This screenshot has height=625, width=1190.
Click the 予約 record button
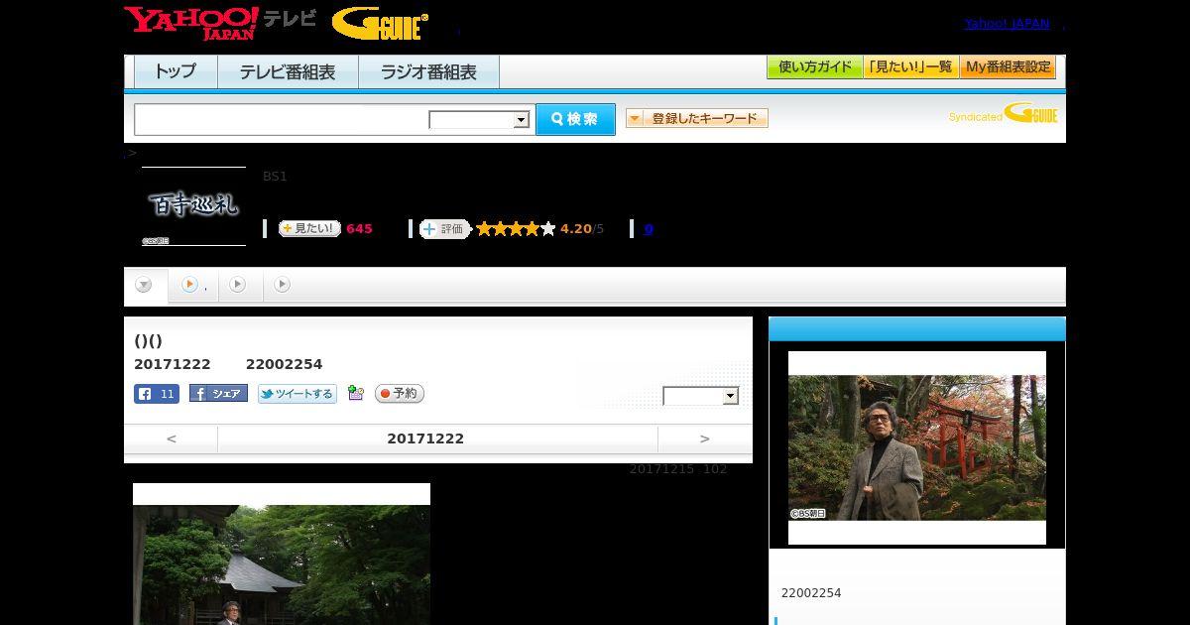[400, 394]
